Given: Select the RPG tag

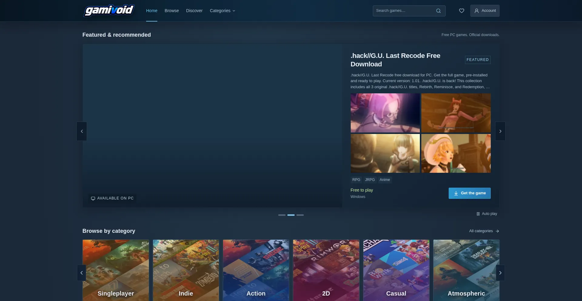Looking at the screenshot, I should coord(356,180).
